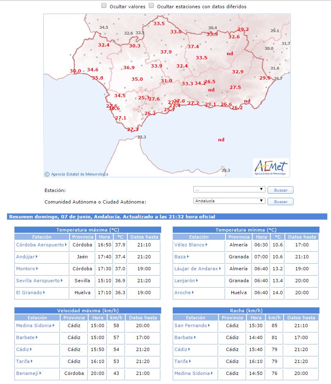Click 'Temperatura máxima (°C)' table header

coord(88,230)
